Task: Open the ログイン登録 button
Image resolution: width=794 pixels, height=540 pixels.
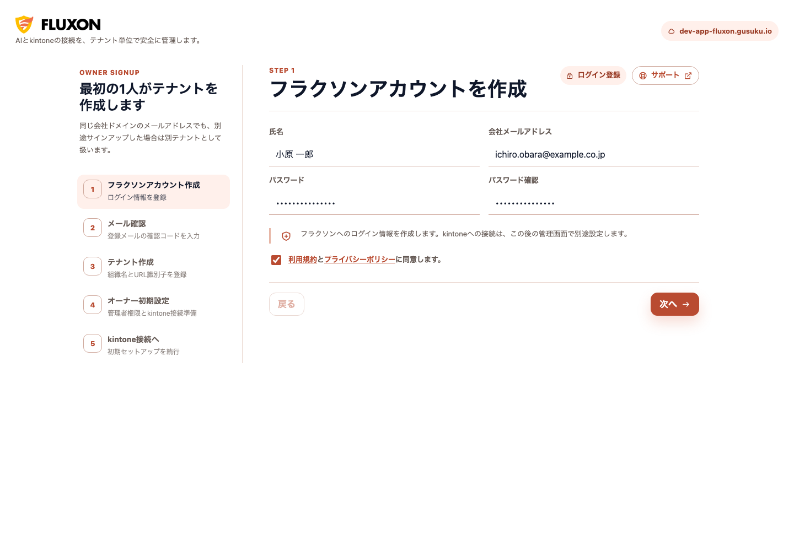Action: click(x=593, y=75)
